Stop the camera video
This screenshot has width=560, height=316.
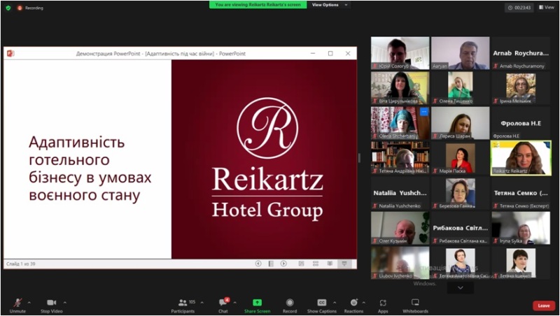point(51,303)
